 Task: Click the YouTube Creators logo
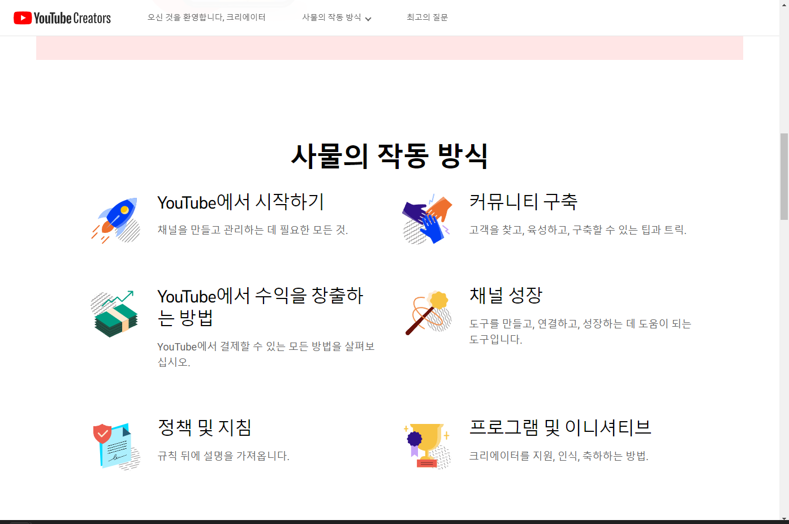tap(62, 18)
